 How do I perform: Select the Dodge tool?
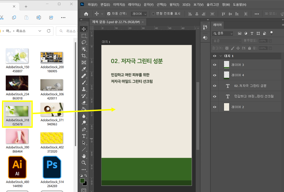click(84, 123)
